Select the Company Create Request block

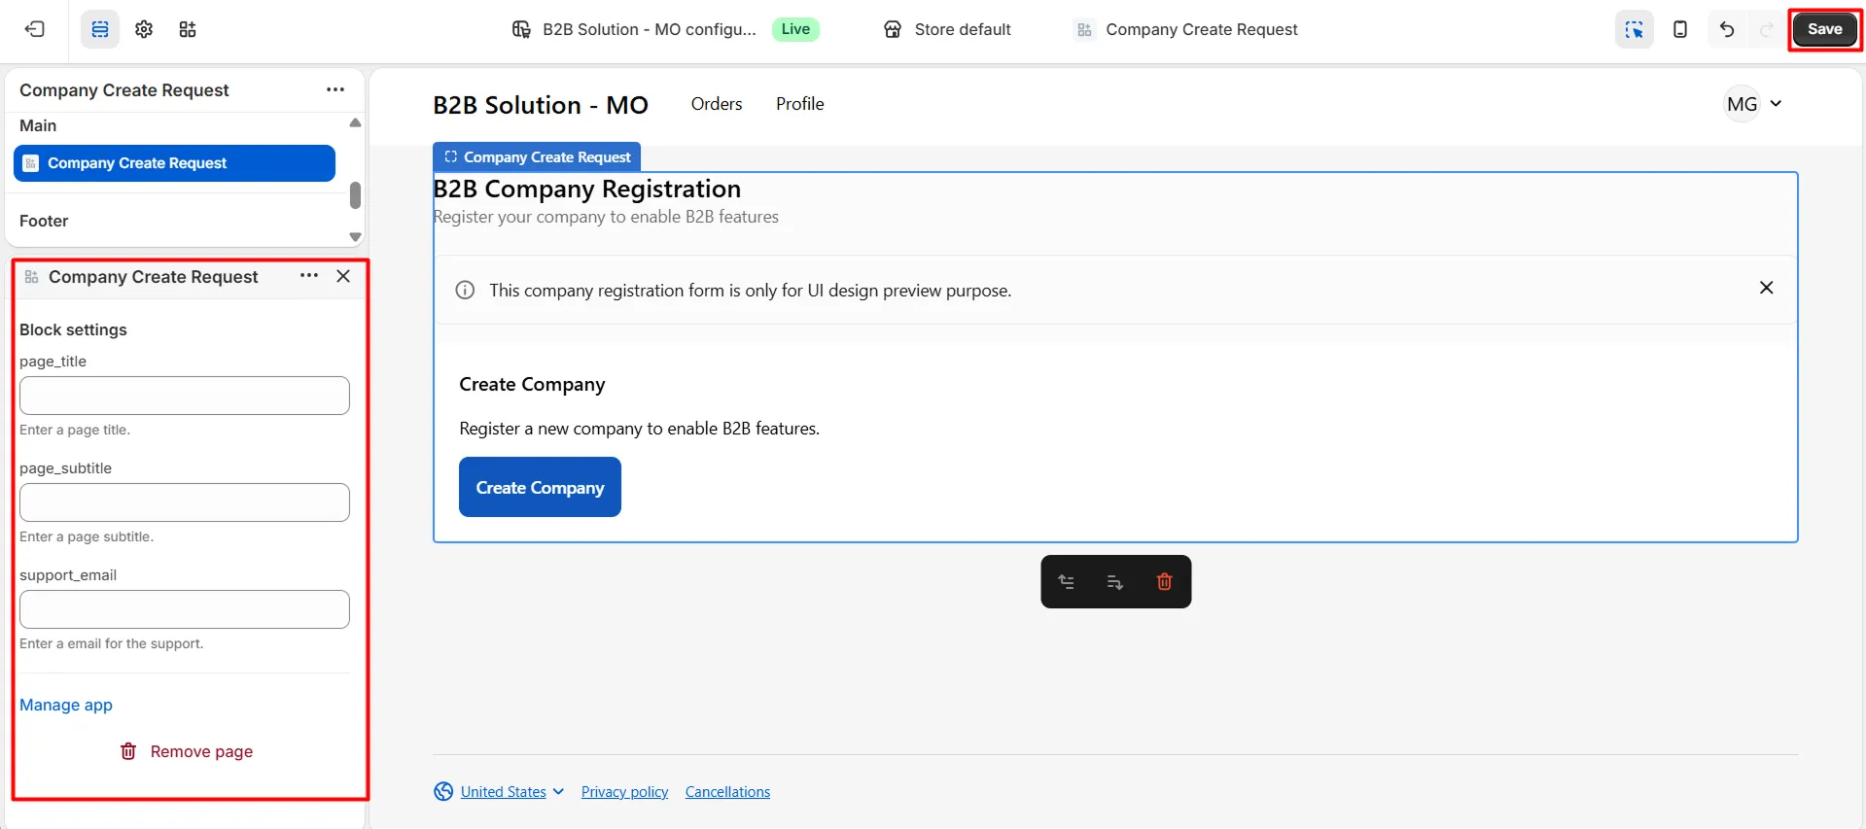pyautogui.click(x=175, y=163)
